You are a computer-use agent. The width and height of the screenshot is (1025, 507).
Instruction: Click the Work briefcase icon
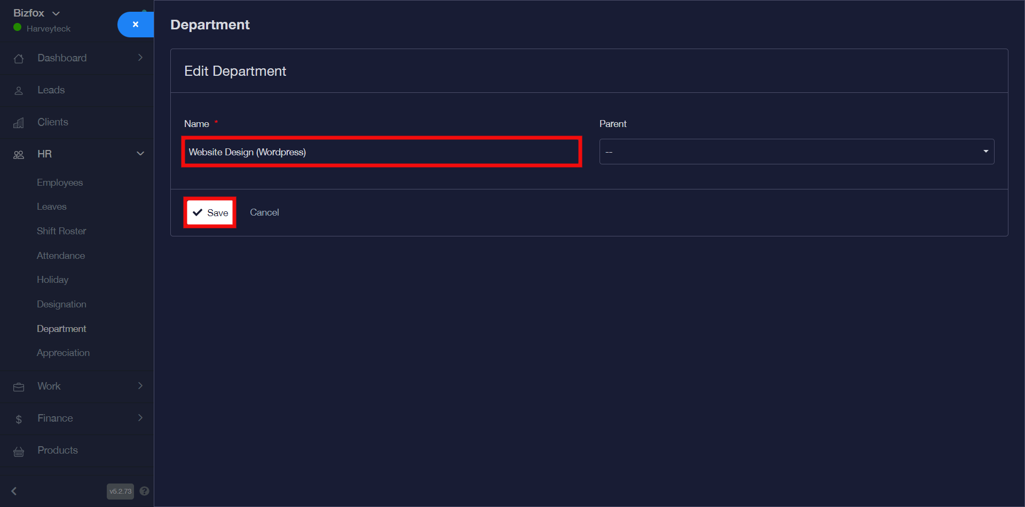click(19, 387)
